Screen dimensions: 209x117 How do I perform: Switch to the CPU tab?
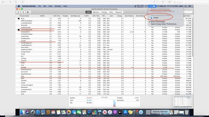pyautogui.click(x=88, y=12)
